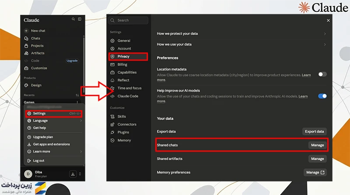Click Learn more link under Help improve AI models
This screenshot has width=350, height=195.
click(x=303, y=96)
